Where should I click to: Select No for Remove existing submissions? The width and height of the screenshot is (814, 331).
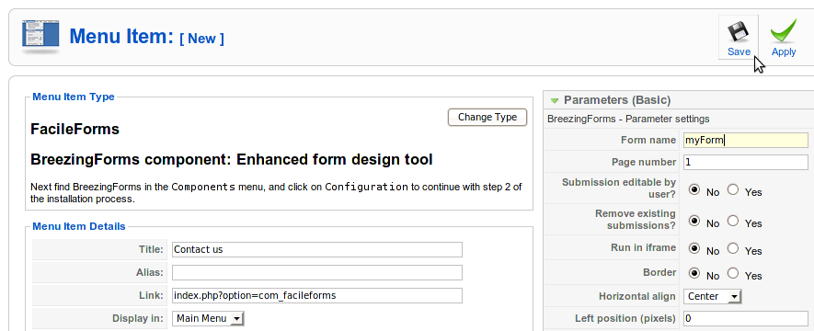694,221
